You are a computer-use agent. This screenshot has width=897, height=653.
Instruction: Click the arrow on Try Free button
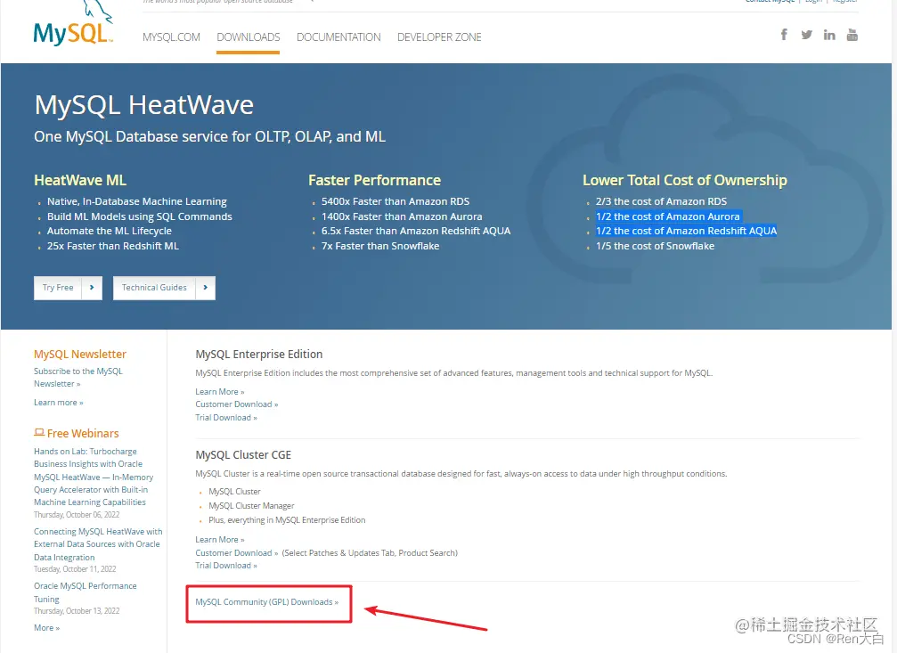coord(92,288)
